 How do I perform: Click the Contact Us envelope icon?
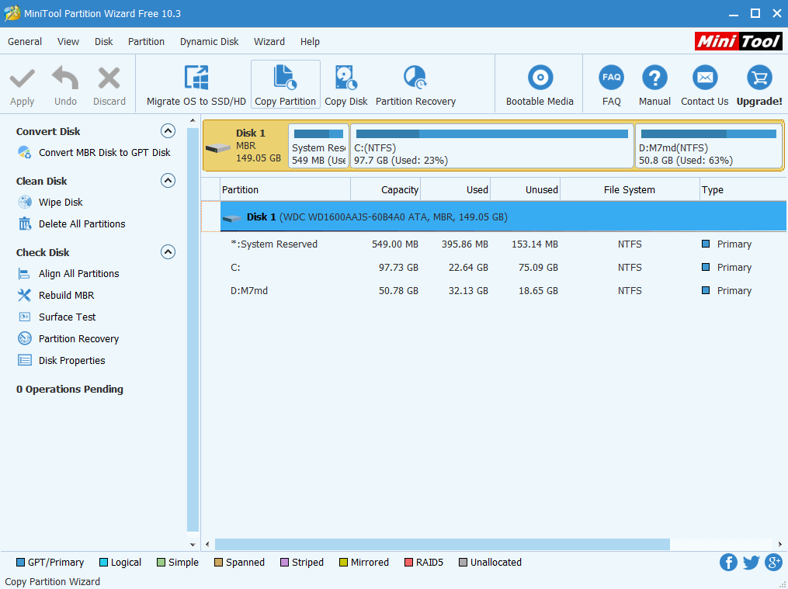click(703, 83)
